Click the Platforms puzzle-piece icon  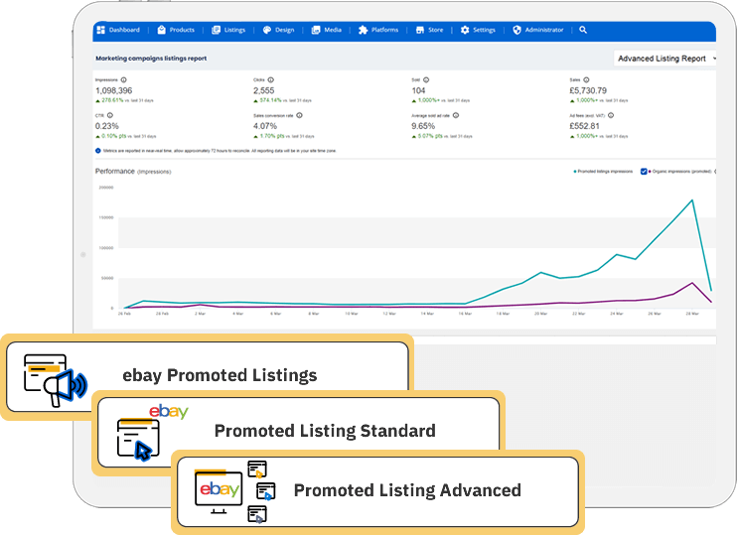(x=363, y=30)
